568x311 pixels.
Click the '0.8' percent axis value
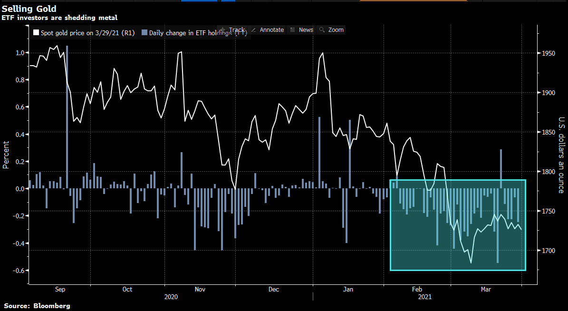point(20,80)
